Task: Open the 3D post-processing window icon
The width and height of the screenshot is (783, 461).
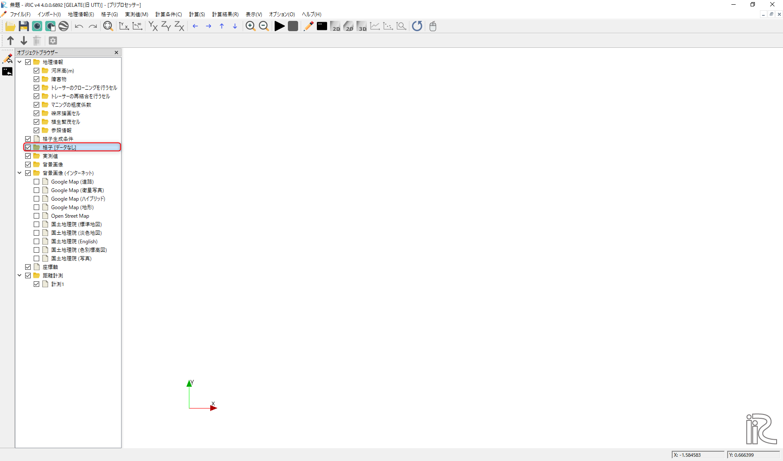Action: click(362, 26)
